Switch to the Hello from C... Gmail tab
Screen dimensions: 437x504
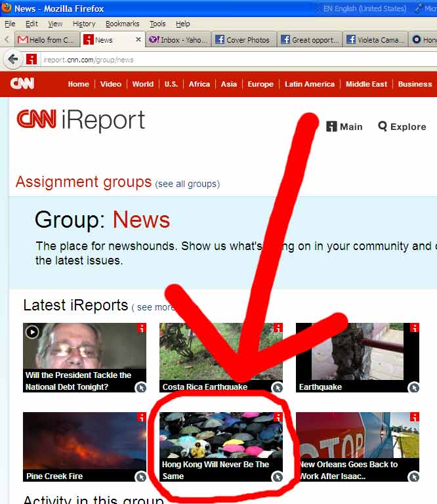pyautogui.click(x=47, y=39)
